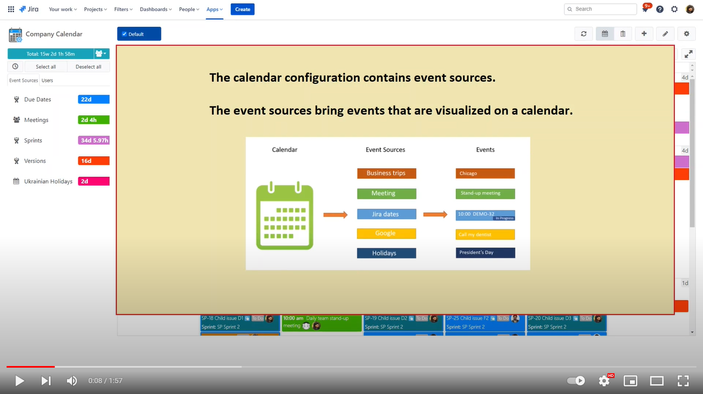Viewport: 703px width, 394px height.
Task: Open the add event plus icon
Action: 644,33
